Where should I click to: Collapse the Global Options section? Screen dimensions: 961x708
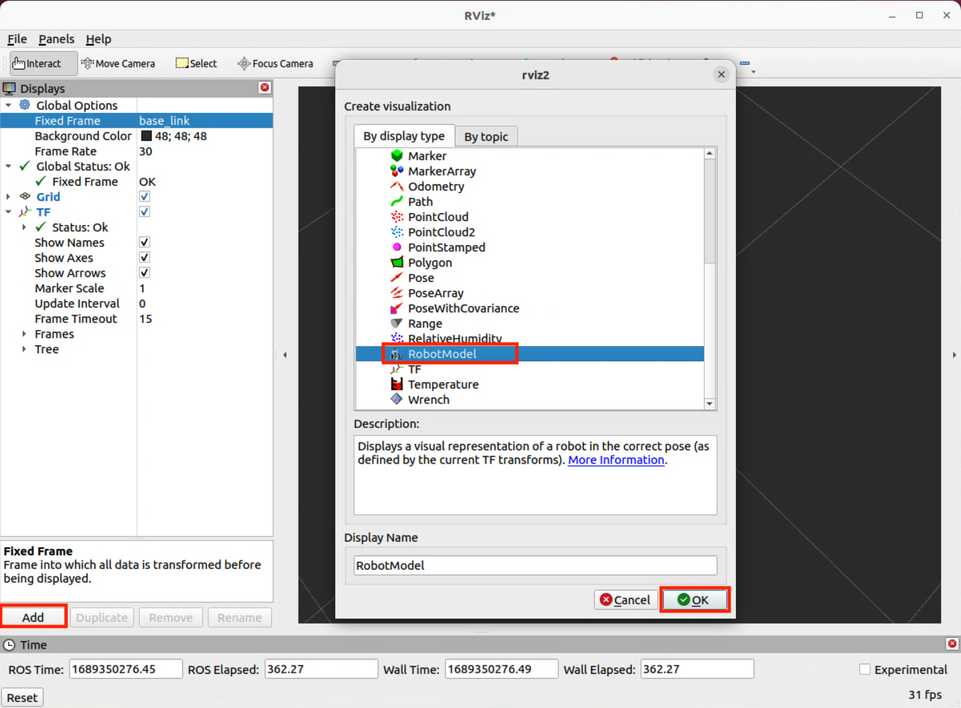coord(8,105)
